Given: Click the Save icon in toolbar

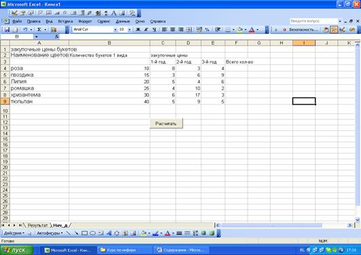Looking at the screenshot, I should tap(7, 29).
